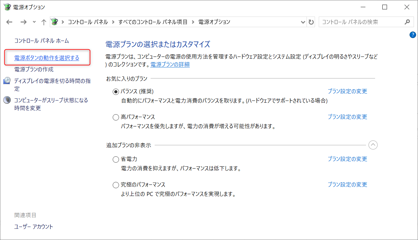
Task: Open ディスプレイの電源を切る時間の指定 link
Action: 52,85
